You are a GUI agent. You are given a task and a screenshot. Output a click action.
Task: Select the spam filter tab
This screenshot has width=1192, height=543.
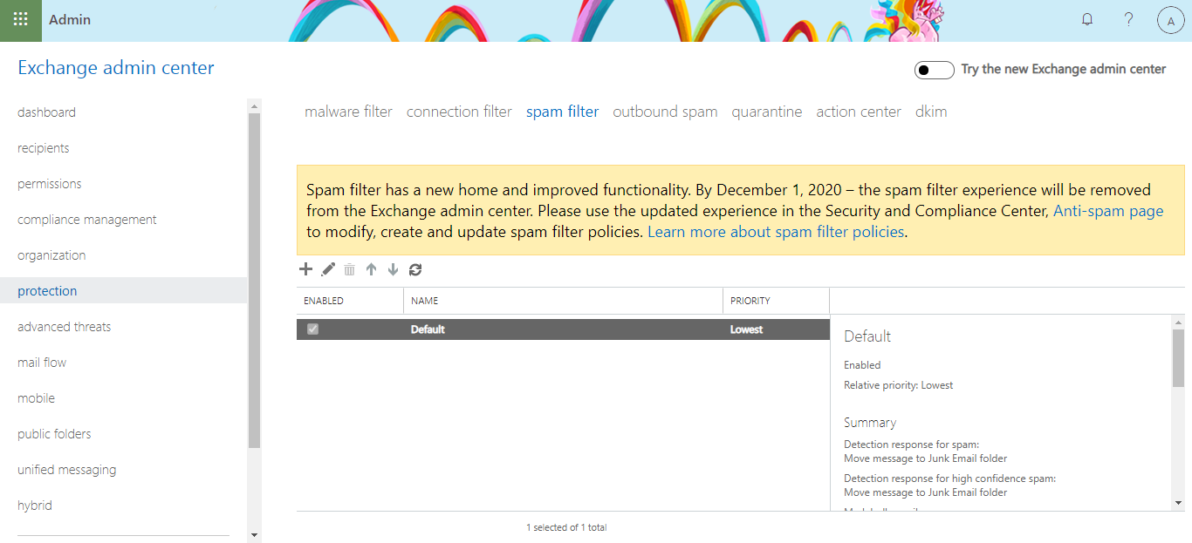pos(562,112)
